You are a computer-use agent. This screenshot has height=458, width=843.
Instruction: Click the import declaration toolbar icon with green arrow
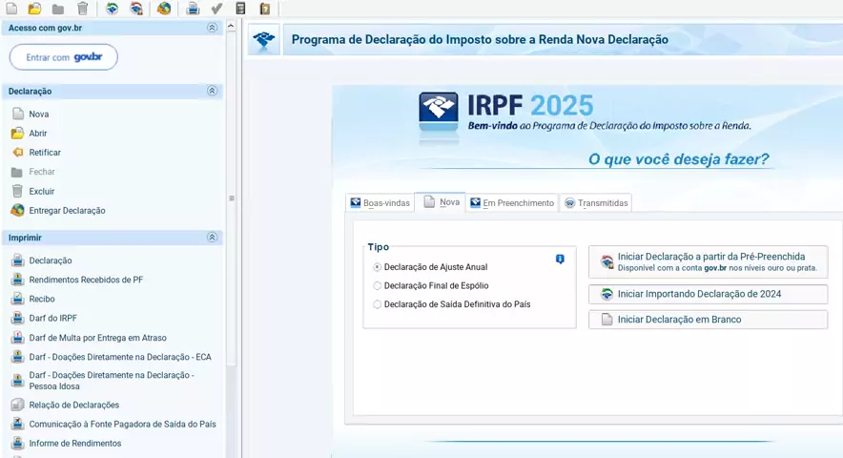(112, 8)
